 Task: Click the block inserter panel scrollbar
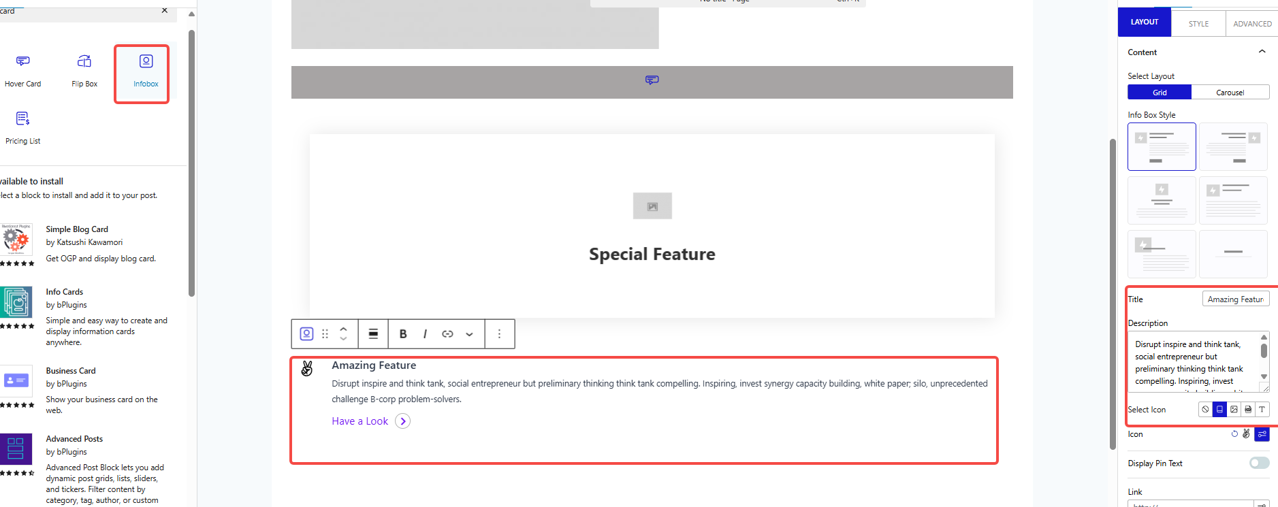[x=191, y=163]
